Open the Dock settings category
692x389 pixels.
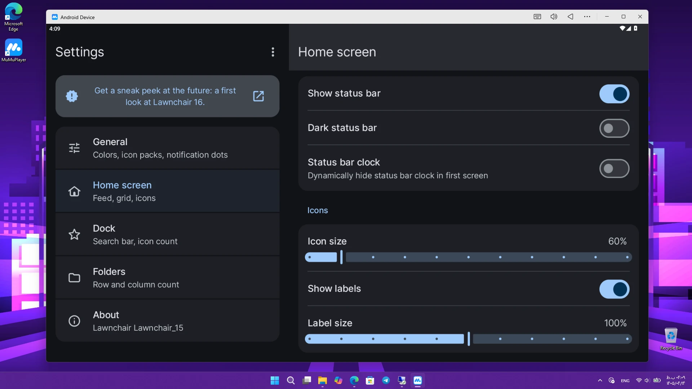168,234
